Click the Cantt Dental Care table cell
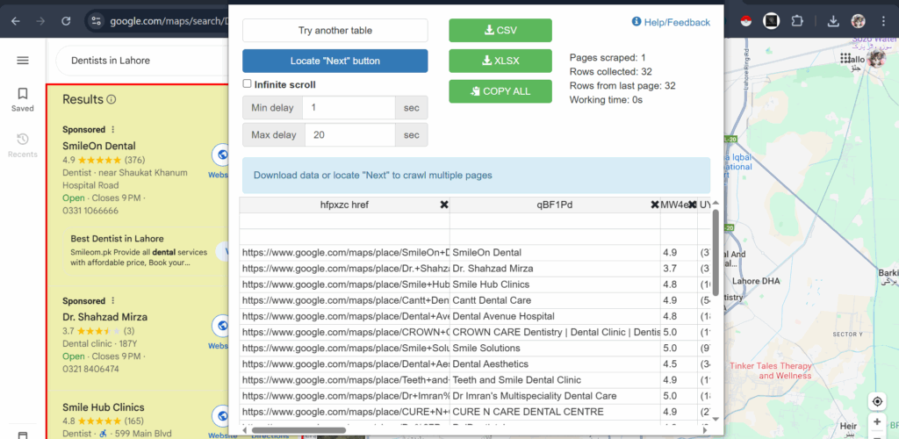 click(x=555, y=300)
